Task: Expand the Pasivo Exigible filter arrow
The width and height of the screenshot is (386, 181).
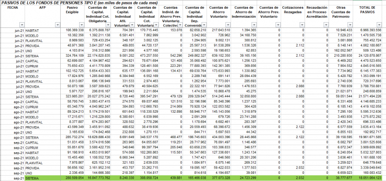Action: click(82, 25)
